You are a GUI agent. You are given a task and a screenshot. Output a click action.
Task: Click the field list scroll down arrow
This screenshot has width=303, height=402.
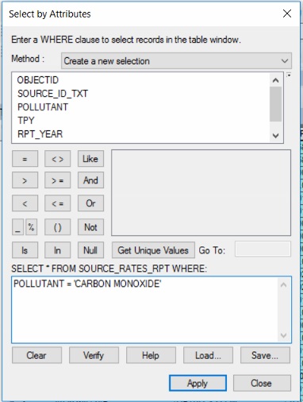[x=275, y=136]
